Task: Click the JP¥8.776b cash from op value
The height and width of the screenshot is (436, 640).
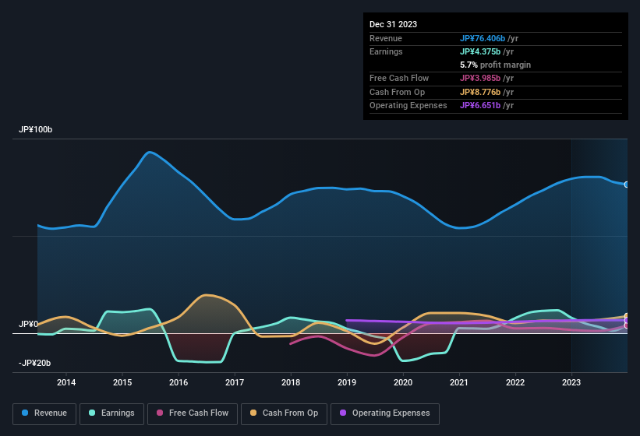Action: coord(480,92)
